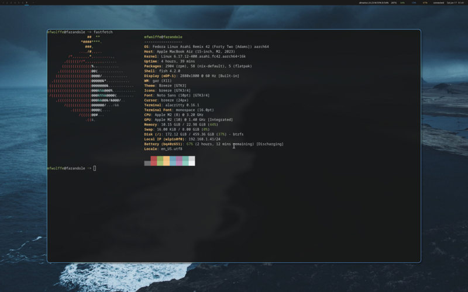This screenshot has width=468, height=292.
Task: Click the 'Locale: en_US.utf8' line
Action: point(163,149)
